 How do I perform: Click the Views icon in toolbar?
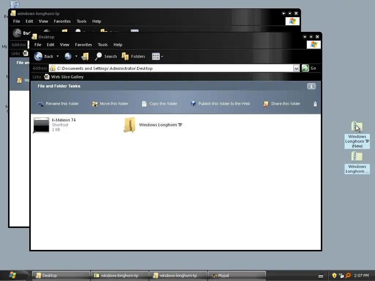coord(156,56)
